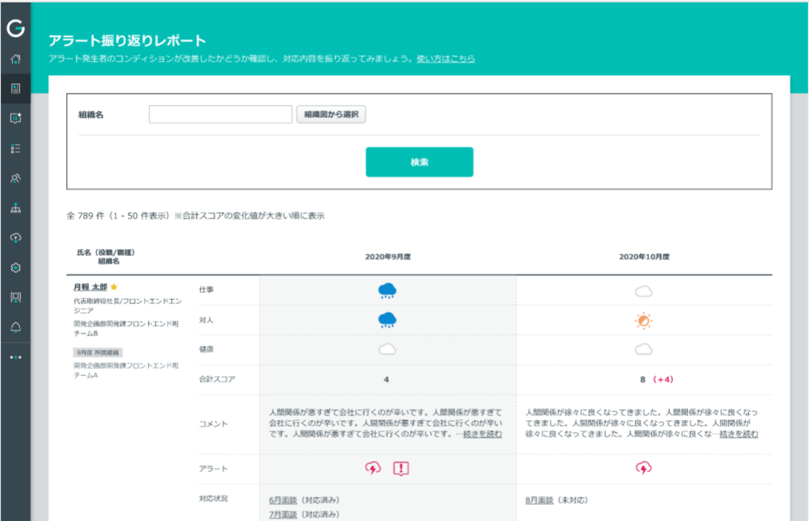Click inside the 組織名 input field

coord(219,114)
